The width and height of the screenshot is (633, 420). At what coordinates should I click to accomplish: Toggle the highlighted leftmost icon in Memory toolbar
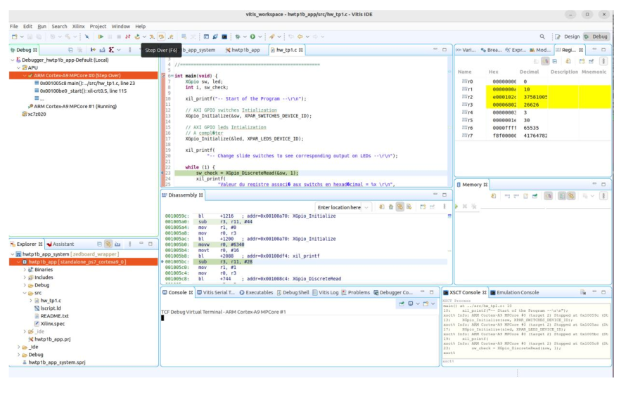pyautogui.click(x=548, y=196)
